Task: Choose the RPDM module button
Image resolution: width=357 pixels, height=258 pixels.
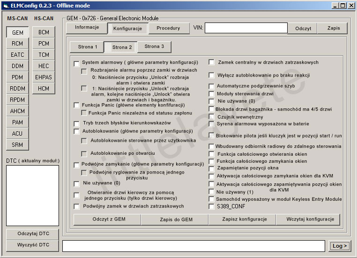Action: pyautogui.click(x=17, y=100)
